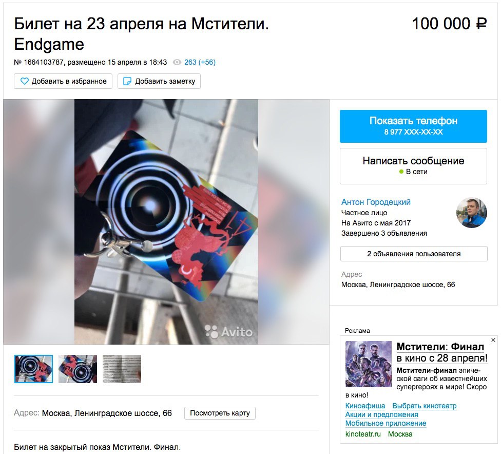The width and height of the screenshot is (501, 454).
Task: Open seller Антон Городецкий's avatar photo
Action: click(472, 213)
